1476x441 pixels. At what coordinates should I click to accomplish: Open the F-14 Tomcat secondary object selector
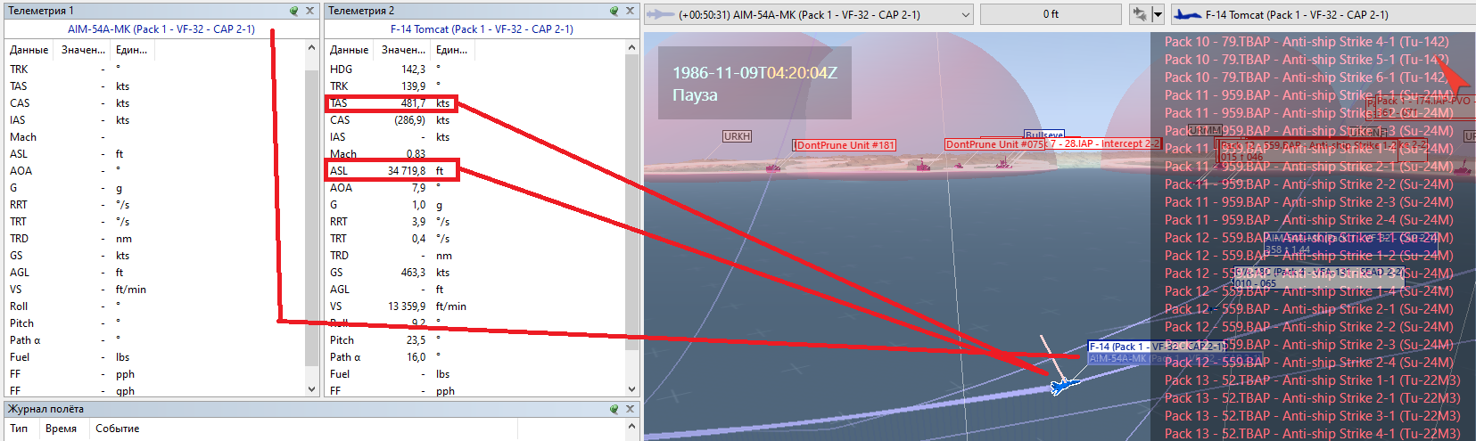pyautogui.click(x=1322, y=14)
